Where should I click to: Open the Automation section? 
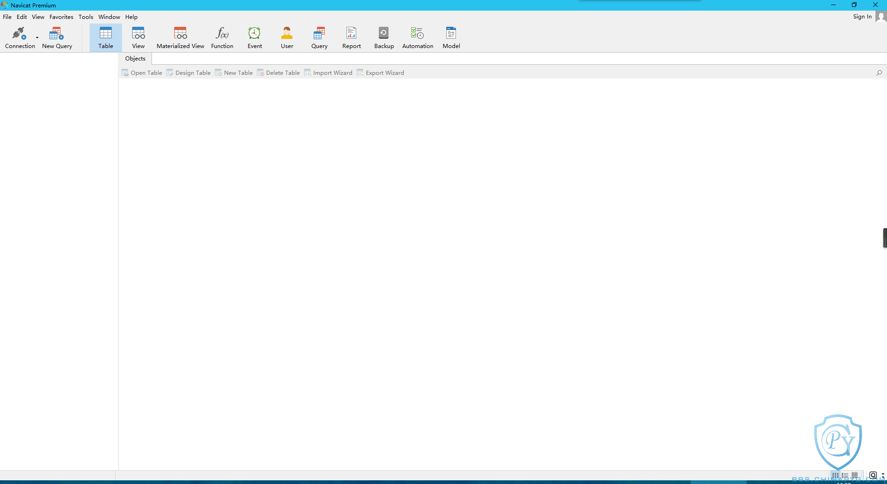point(418,38)
